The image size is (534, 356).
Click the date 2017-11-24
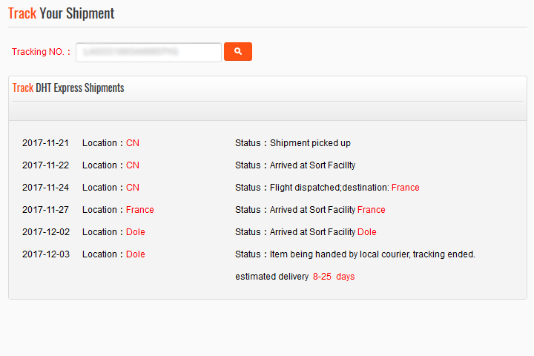pyautogui.click(x=46, y=188)
